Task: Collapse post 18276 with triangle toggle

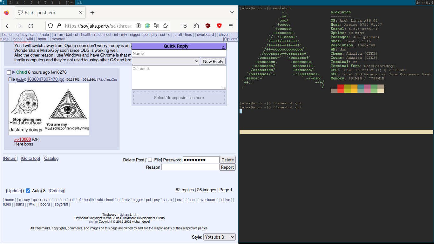Action: pyautogui.click(x=14, y=72)
